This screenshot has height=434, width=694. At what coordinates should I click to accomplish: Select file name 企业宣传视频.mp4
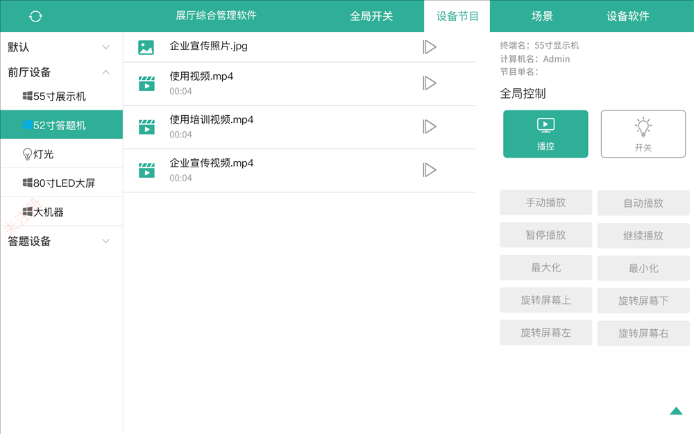[x=212, y=163]
